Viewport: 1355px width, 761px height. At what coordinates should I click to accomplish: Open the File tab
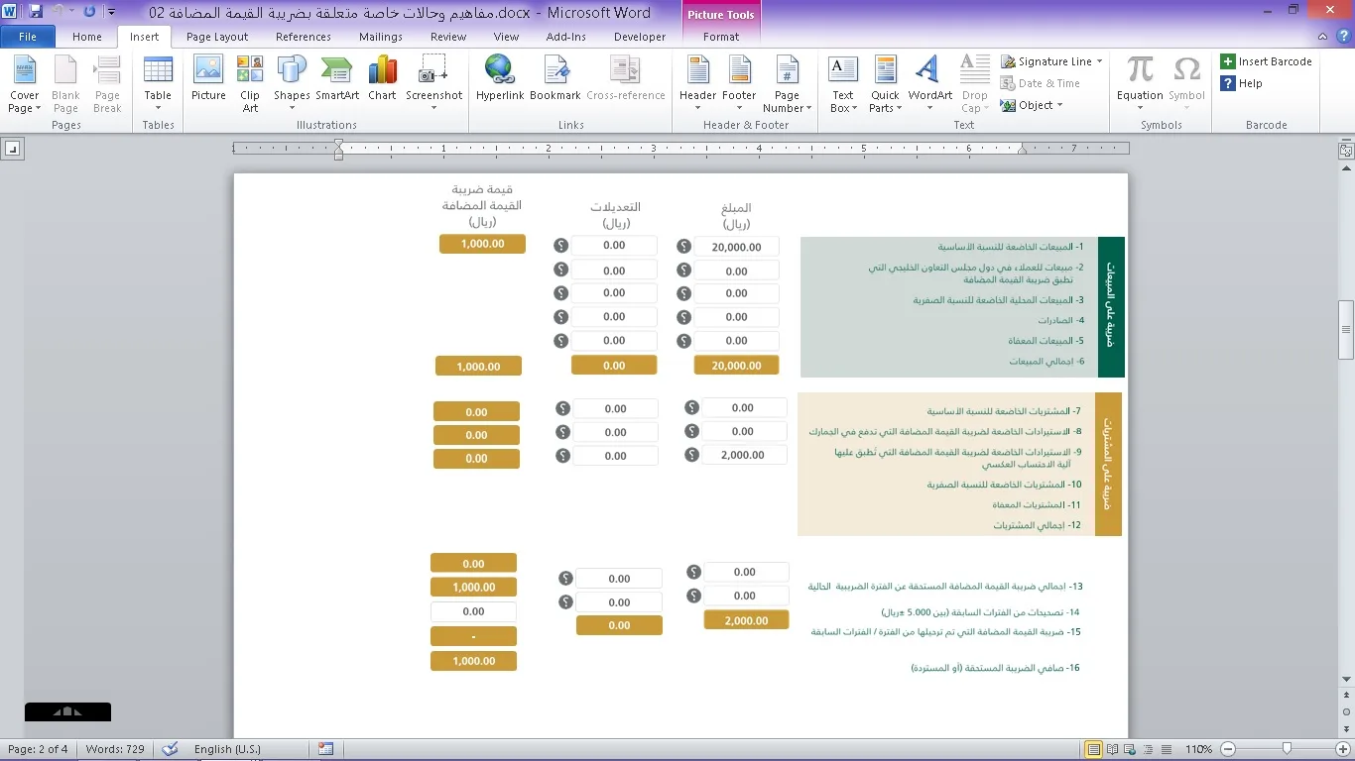(x=28, y=37)
